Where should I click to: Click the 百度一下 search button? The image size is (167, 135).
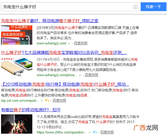(154, 7)
